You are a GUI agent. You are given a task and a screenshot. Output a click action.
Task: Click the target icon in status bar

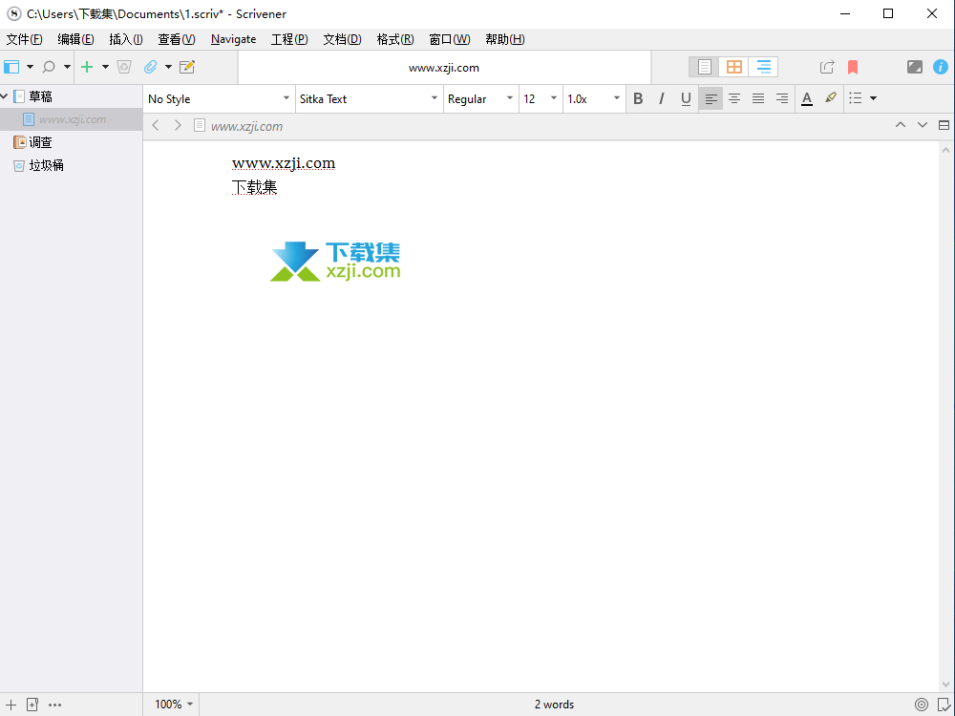922,705
